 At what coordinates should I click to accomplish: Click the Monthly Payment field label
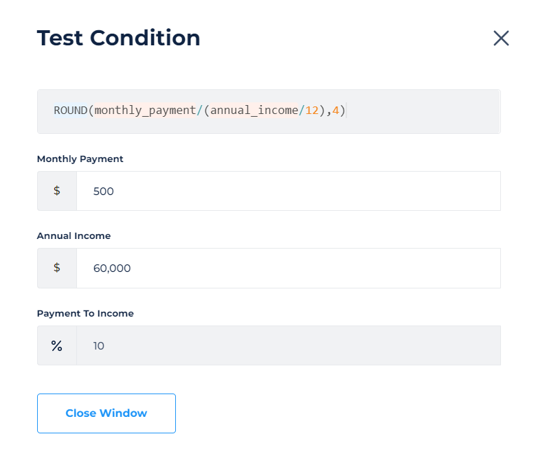80,159
